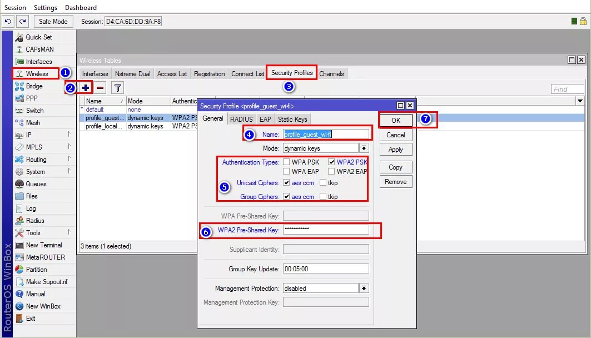Open the Dashboard menu
Viewport: 591px width, 338px height.
coord(81,8)
